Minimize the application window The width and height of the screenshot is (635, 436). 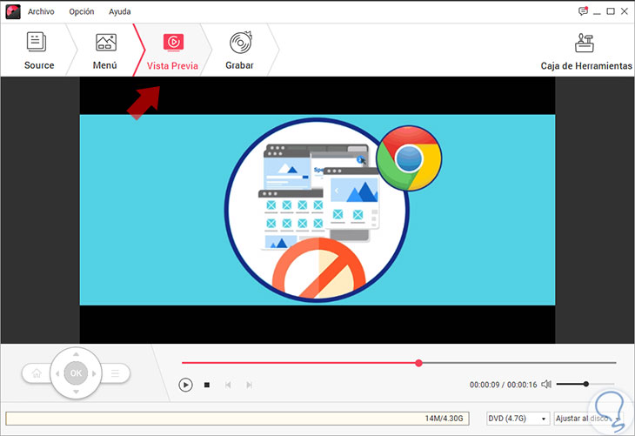tap(597, 12)
